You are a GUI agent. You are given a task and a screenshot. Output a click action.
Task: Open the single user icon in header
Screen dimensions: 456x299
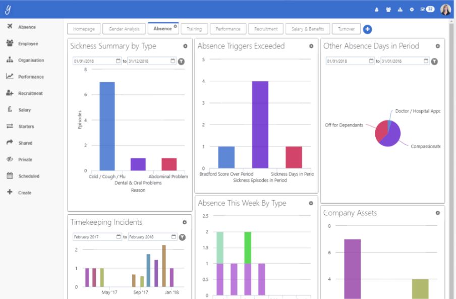click(377, 10)
